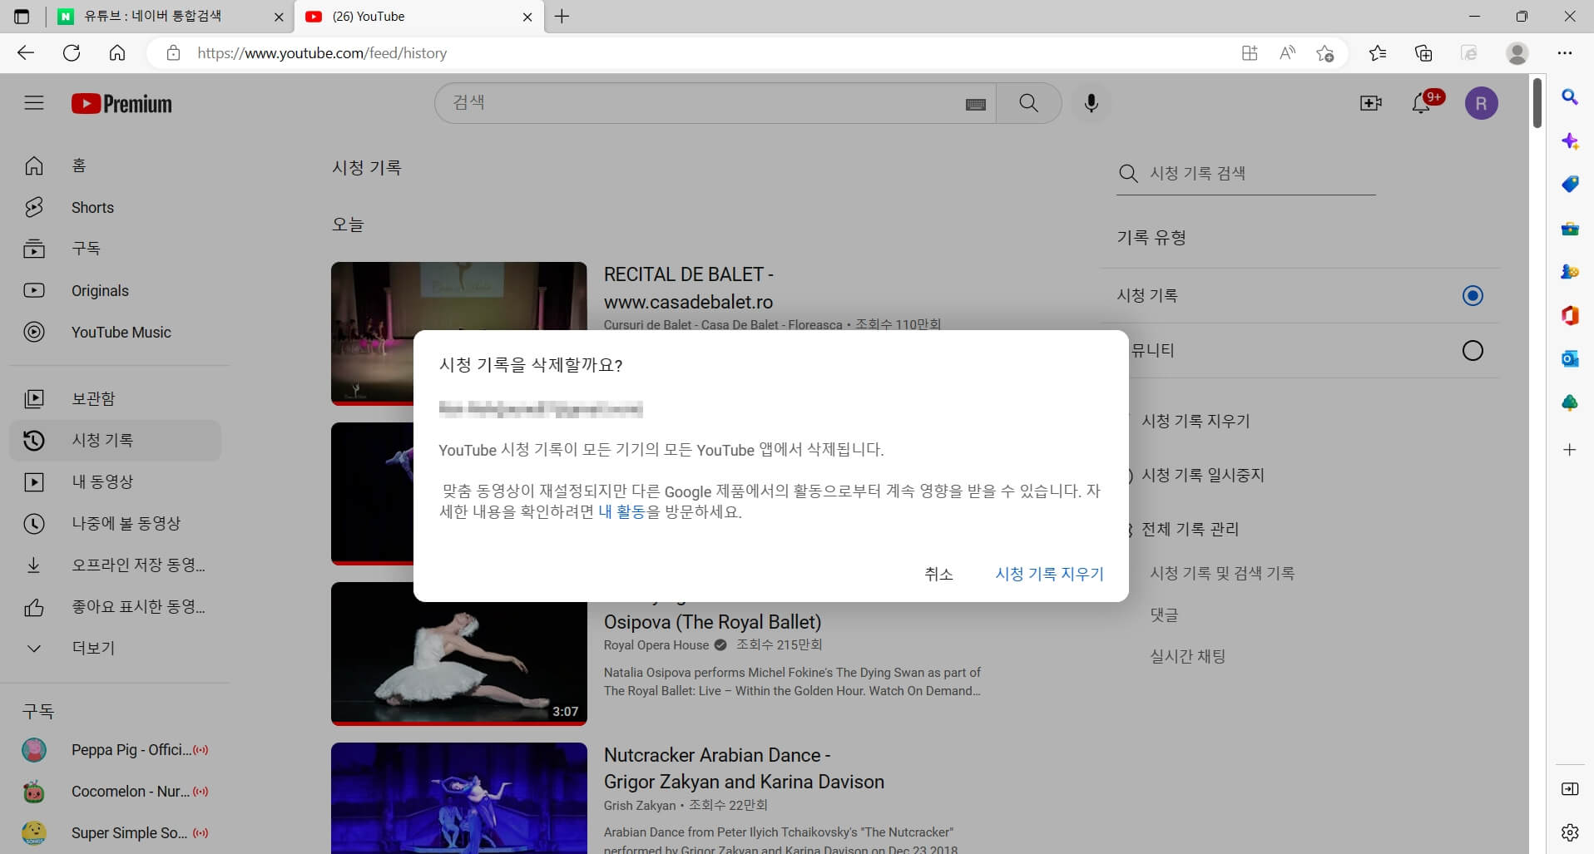
Task: Open the hamburger guide menu
Action: pos(33,102)
